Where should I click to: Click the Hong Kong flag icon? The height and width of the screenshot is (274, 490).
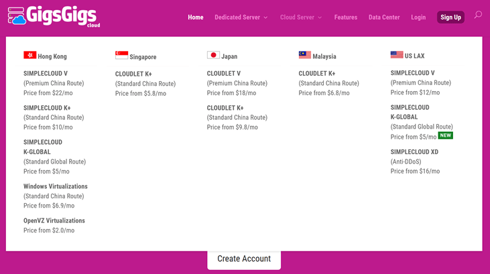[x=30, y=56]
